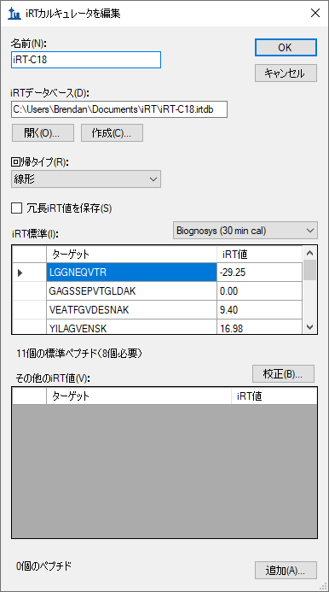Click the OK button
The height and width of the screenshot is (592, 329).
pyautogui.click(x=286, y=47)
